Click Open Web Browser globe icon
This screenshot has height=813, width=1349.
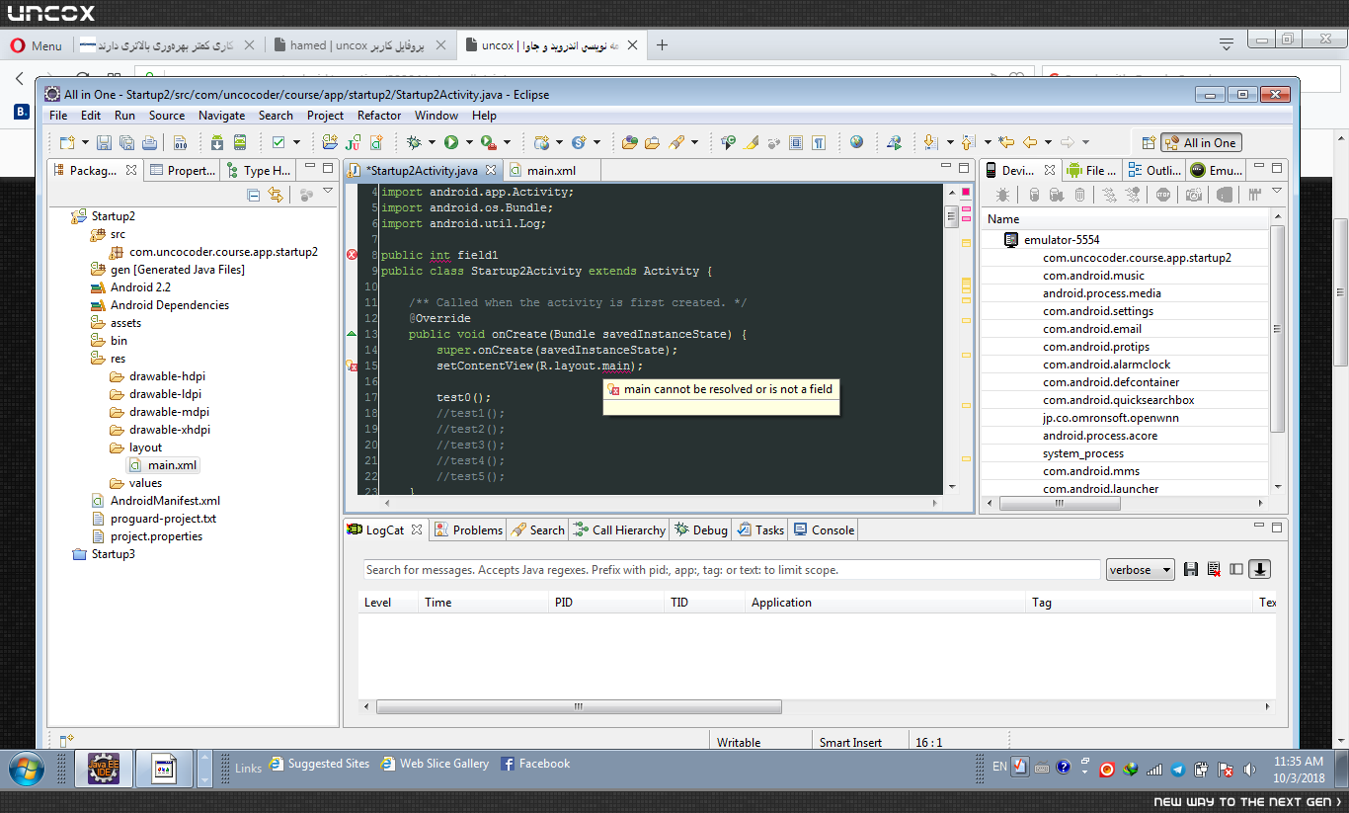pos(856,142)
